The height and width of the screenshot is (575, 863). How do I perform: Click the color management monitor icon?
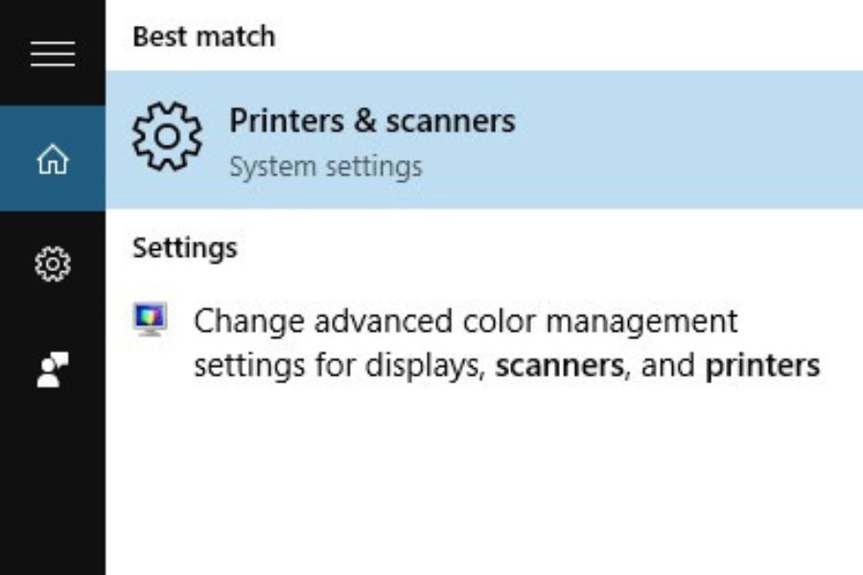(151, 319)
